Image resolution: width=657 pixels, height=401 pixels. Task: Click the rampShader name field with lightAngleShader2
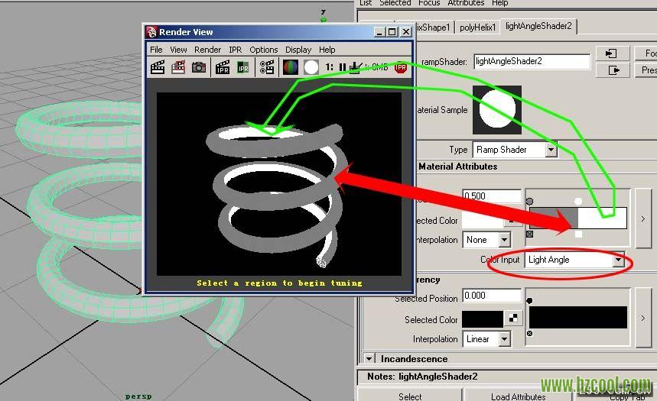click(532, 62)
